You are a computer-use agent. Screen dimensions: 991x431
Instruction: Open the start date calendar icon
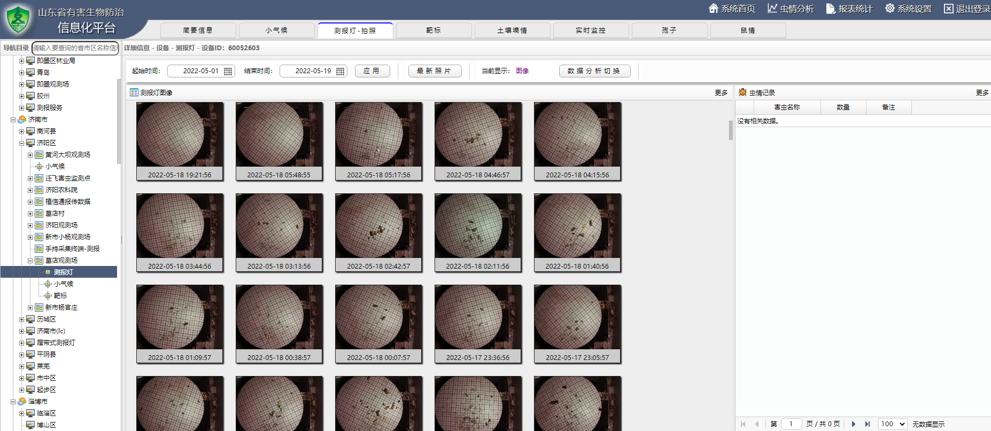point(228,72)
